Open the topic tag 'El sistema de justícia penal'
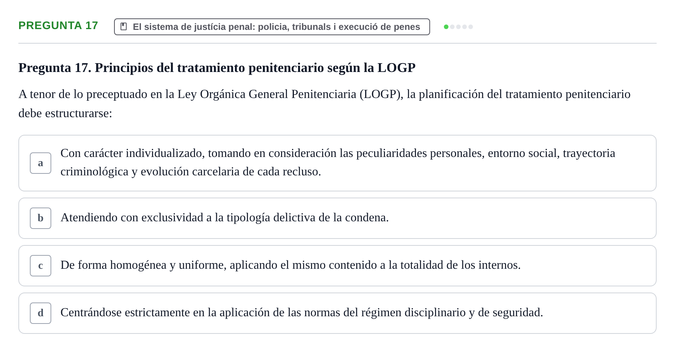The height and width of the screenshot is (353, 675). click(272, 27)
